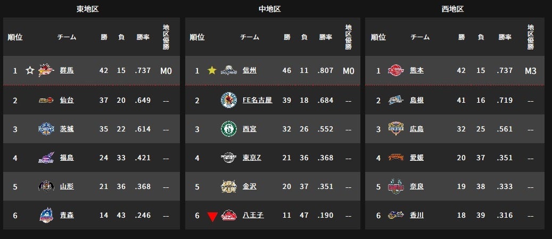This screenshot has width=552, height=239.
Task: Click the 熊本 team logo
Action: coord(396,70)
